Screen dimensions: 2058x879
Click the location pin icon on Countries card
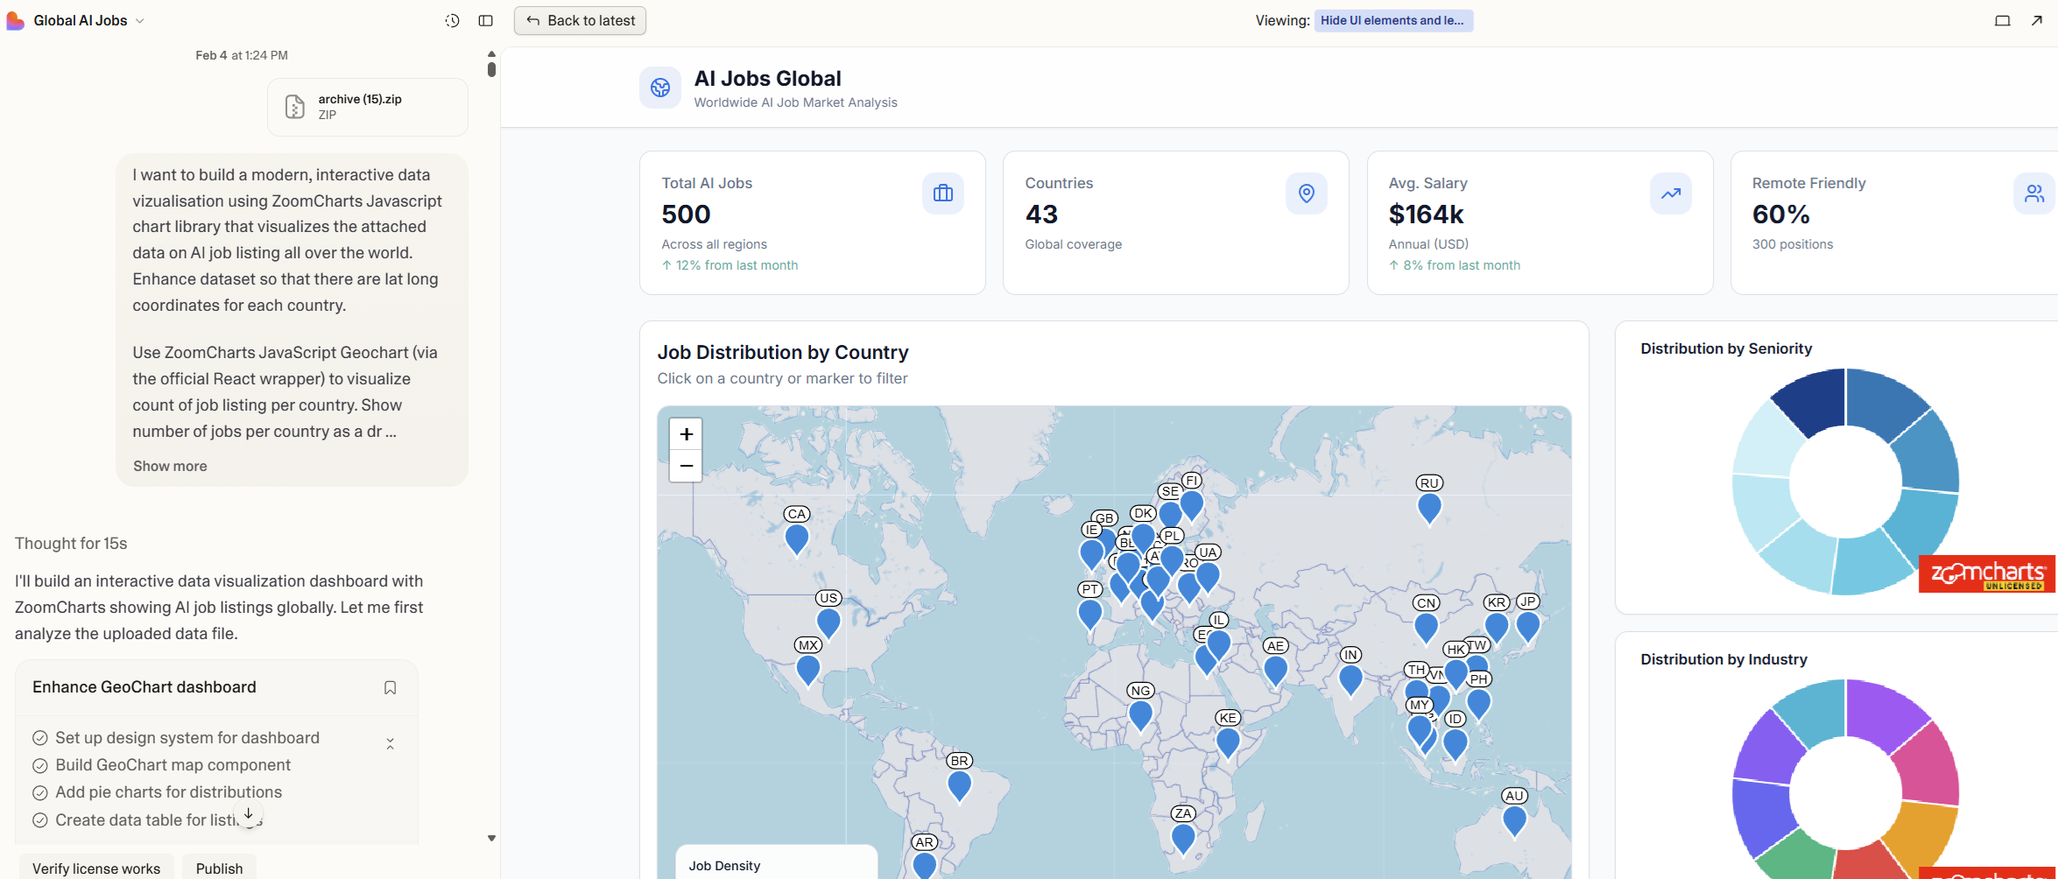(x=1306, y=193)
